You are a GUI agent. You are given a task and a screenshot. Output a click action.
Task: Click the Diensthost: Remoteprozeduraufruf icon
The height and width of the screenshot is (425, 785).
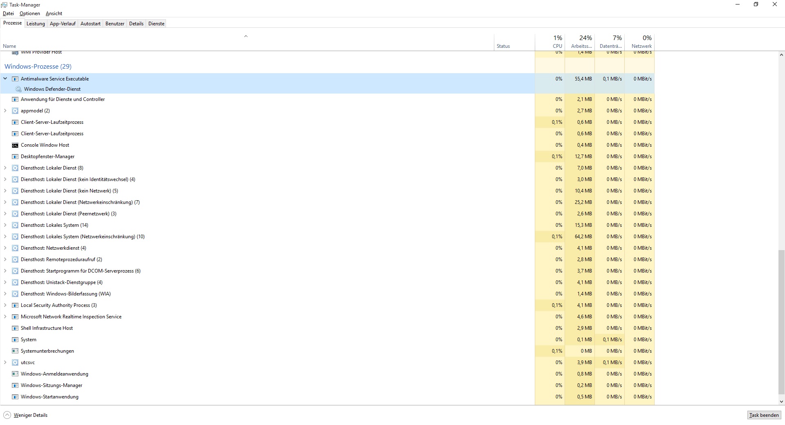click(x=15, y=259)
